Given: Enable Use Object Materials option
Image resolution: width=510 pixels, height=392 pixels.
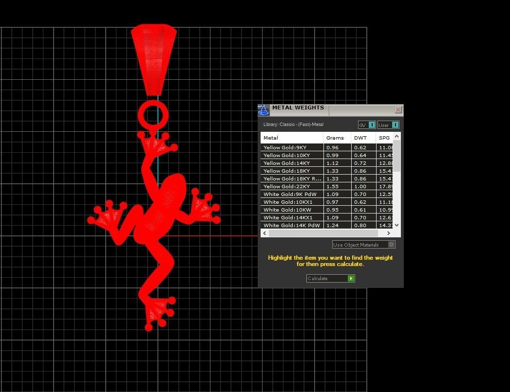Looking at the screenshot, I should tap(364, 245).
